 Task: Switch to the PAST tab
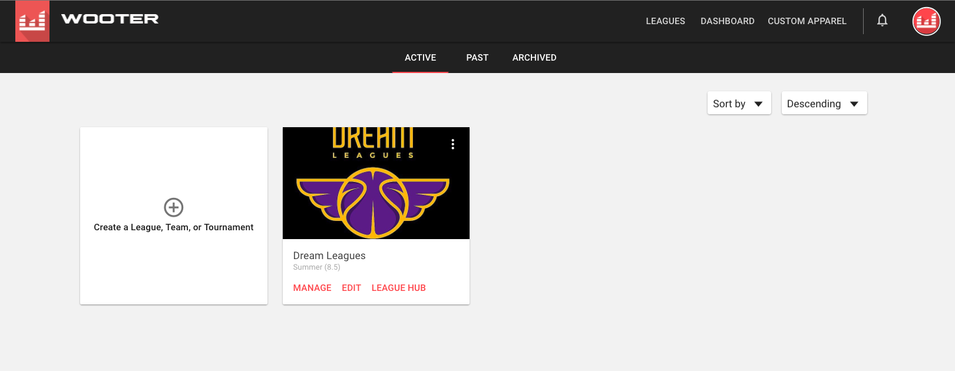477,58
